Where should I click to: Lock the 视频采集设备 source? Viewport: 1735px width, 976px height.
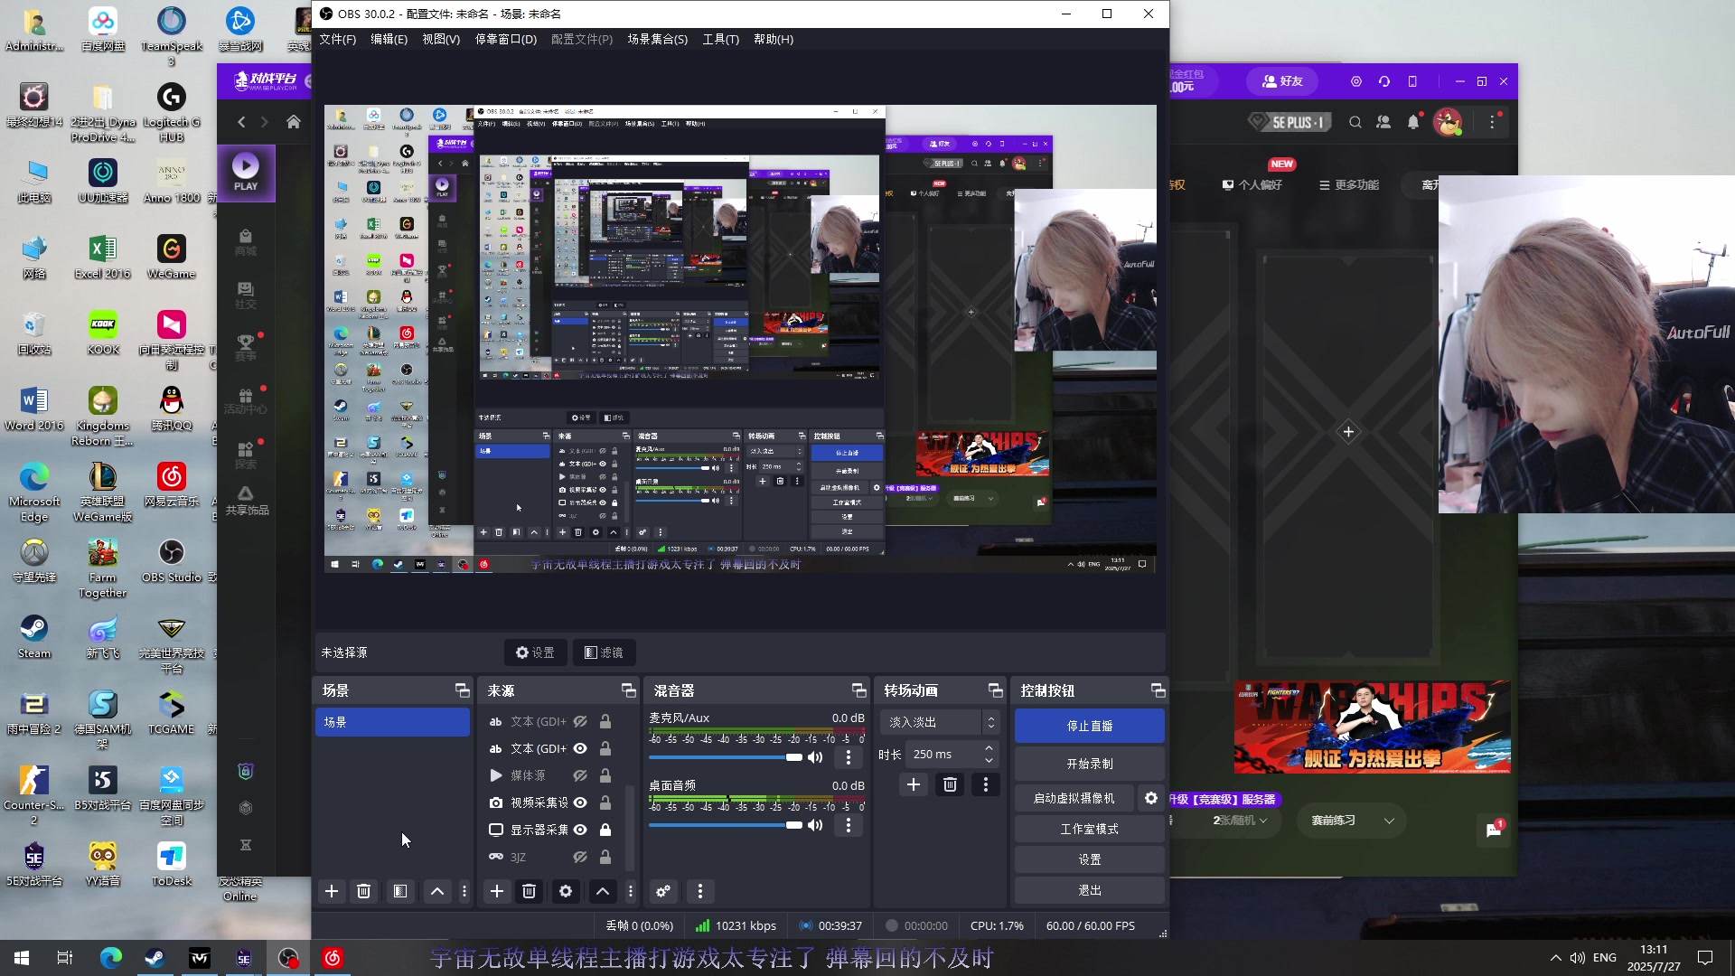(x=605, y=802)
